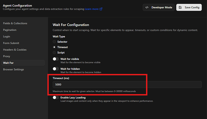Click the Timeout (ms) label
This screenshot has width=207, height=119.
click(x=61, y=78)
